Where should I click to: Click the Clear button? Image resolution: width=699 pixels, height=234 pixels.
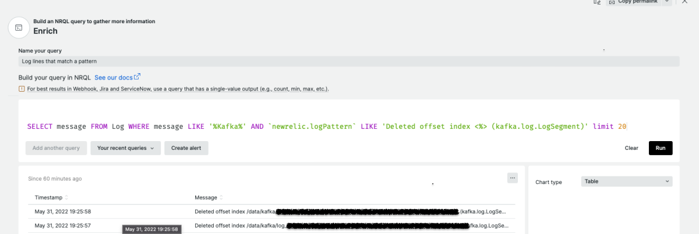[631, 148]
